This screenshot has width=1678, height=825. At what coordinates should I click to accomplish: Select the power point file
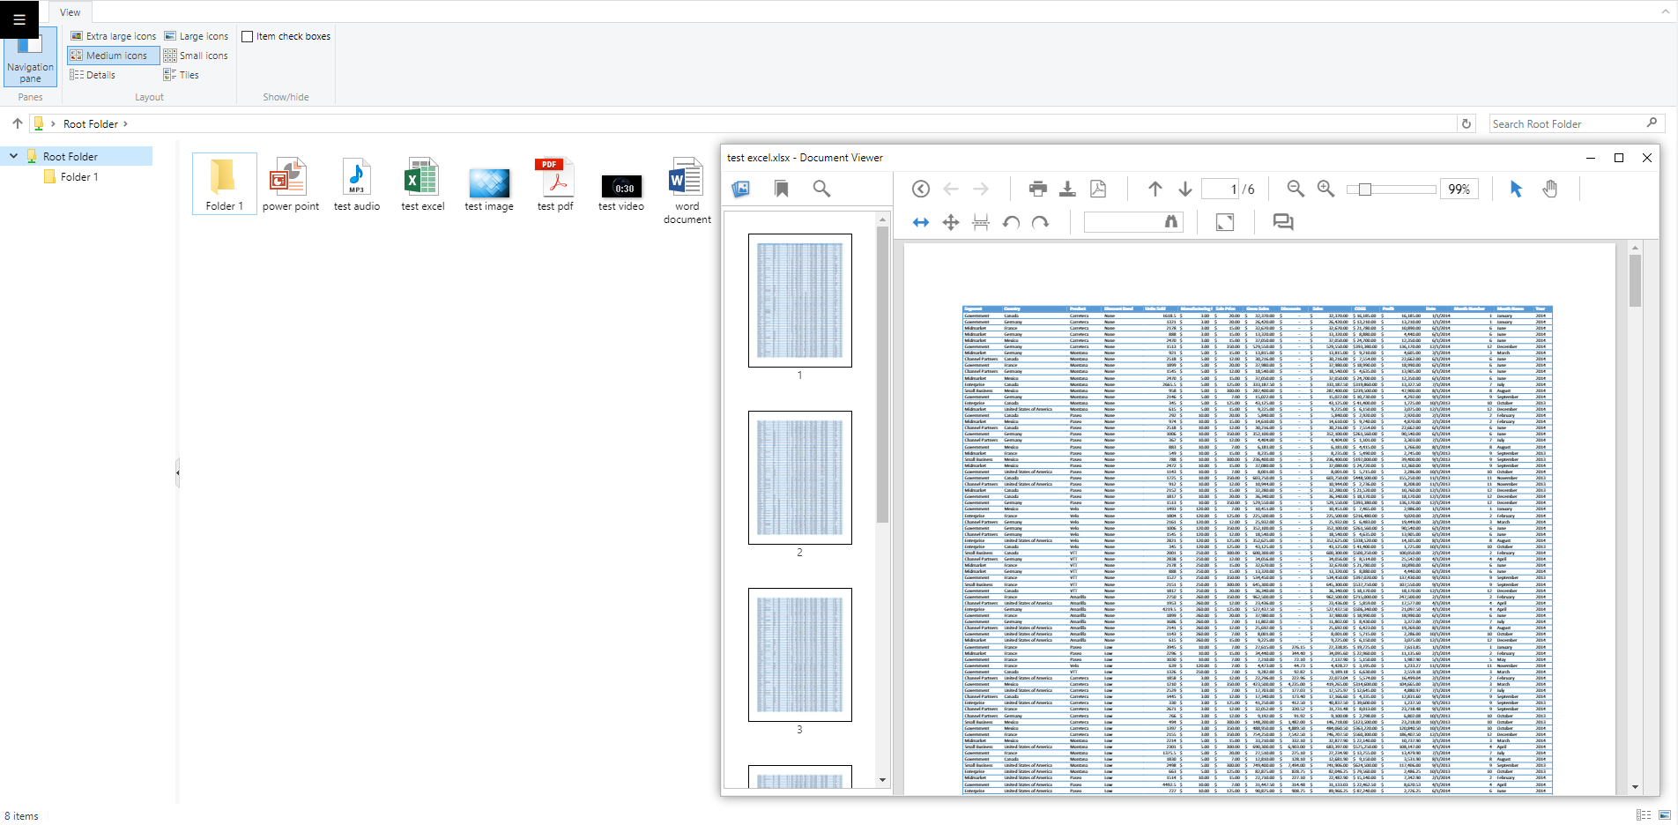click(290, 184)
